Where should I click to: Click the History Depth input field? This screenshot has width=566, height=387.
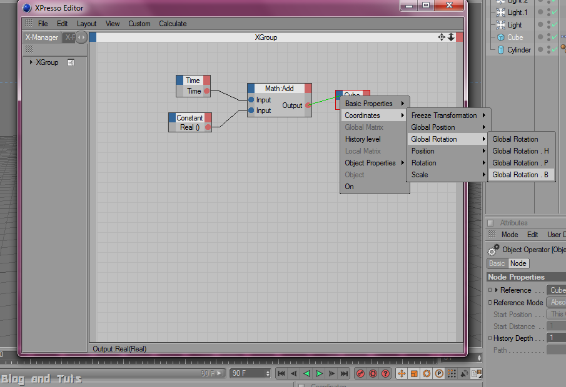(556, 338)
